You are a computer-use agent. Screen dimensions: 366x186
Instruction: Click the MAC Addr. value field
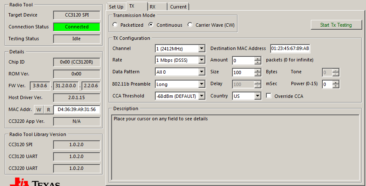click(77, 110)
